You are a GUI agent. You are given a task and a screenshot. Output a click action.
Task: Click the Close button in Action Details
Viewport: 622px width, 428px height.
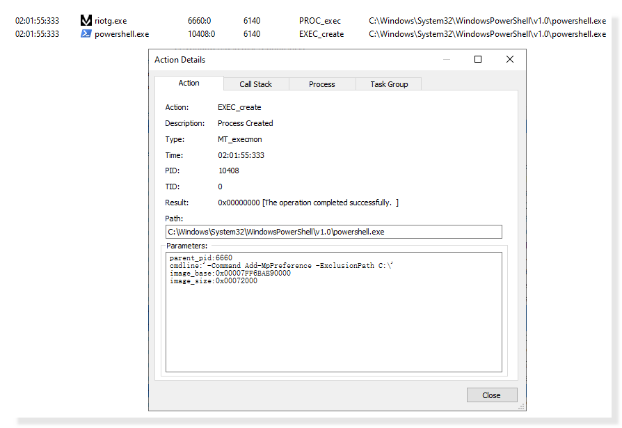pyautogui.click(x=492, y=395)
